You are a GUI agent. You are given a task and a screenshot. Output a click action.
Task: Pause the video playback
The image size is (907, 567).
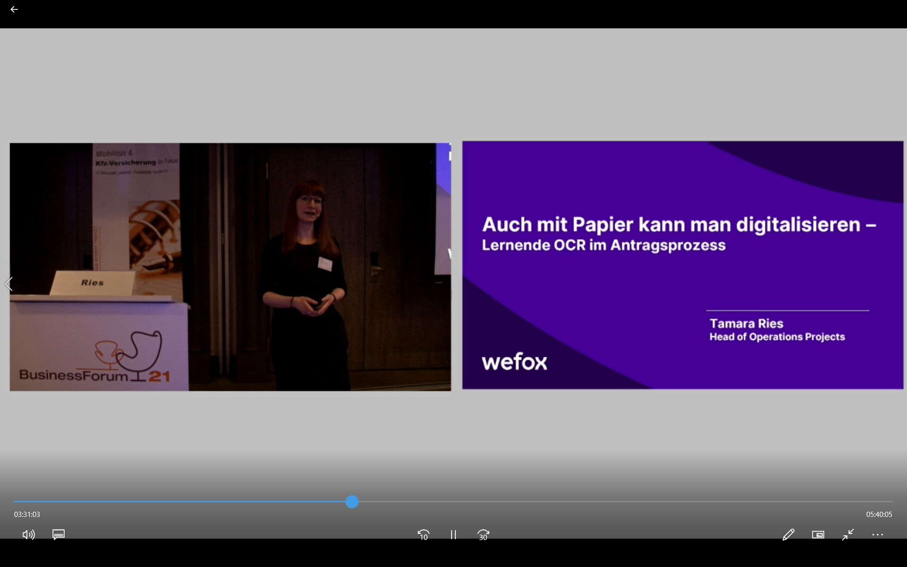[453, 534]
